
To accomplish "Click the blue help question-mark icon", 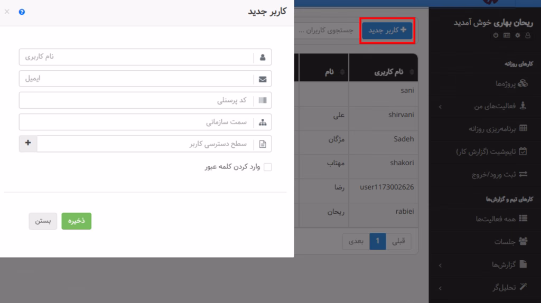I will pos(22,12).
